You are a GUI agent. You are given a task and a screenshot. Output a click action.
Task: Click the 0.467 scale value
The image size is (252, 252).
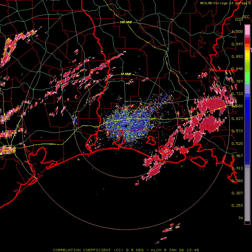click(237, 156)
